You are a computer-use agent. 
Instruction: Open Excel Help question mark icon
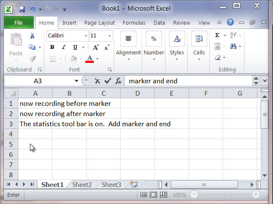[x=230, y=23]
